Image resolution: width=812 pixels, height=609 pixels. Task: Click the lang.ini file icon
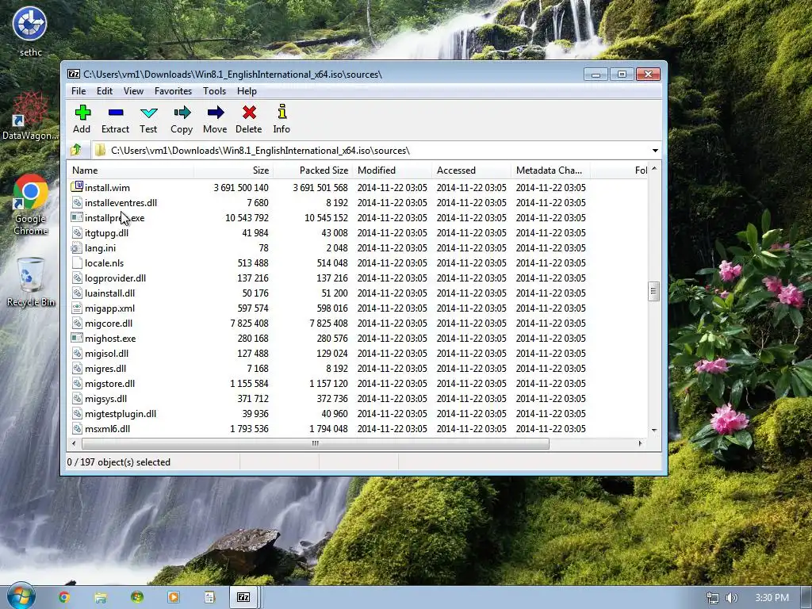[77, 247]
